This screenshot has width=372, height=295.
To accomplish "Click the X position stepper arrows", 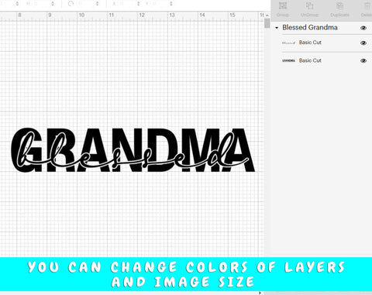I will pos(139,4).
